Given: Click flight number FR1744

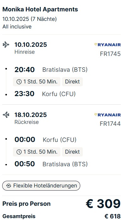Looking at the screenshot, I should point(110,124).
